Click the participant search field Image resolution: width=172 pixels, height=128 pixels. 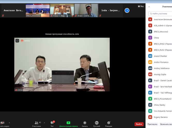tap(160, 13)
